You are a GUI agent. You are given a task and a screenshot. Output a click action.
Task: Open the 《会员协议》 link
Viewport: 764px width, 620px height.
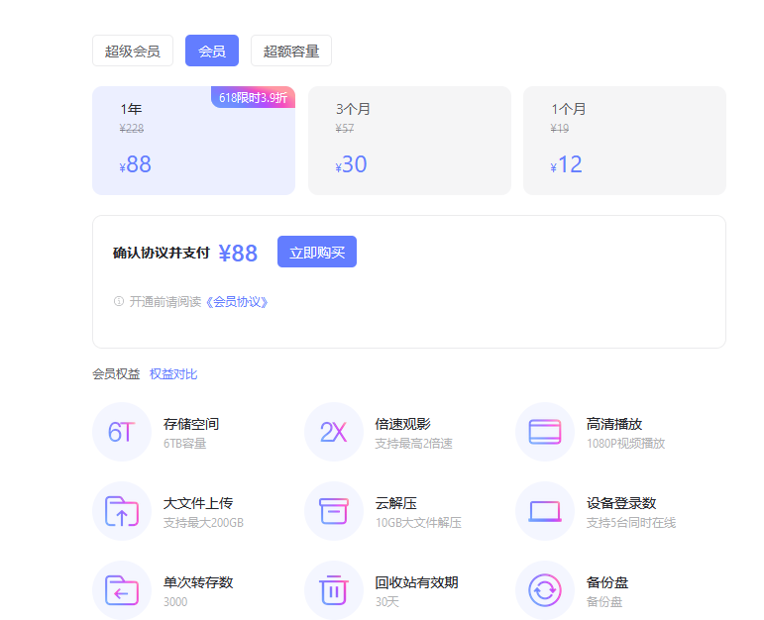[237, 301]
